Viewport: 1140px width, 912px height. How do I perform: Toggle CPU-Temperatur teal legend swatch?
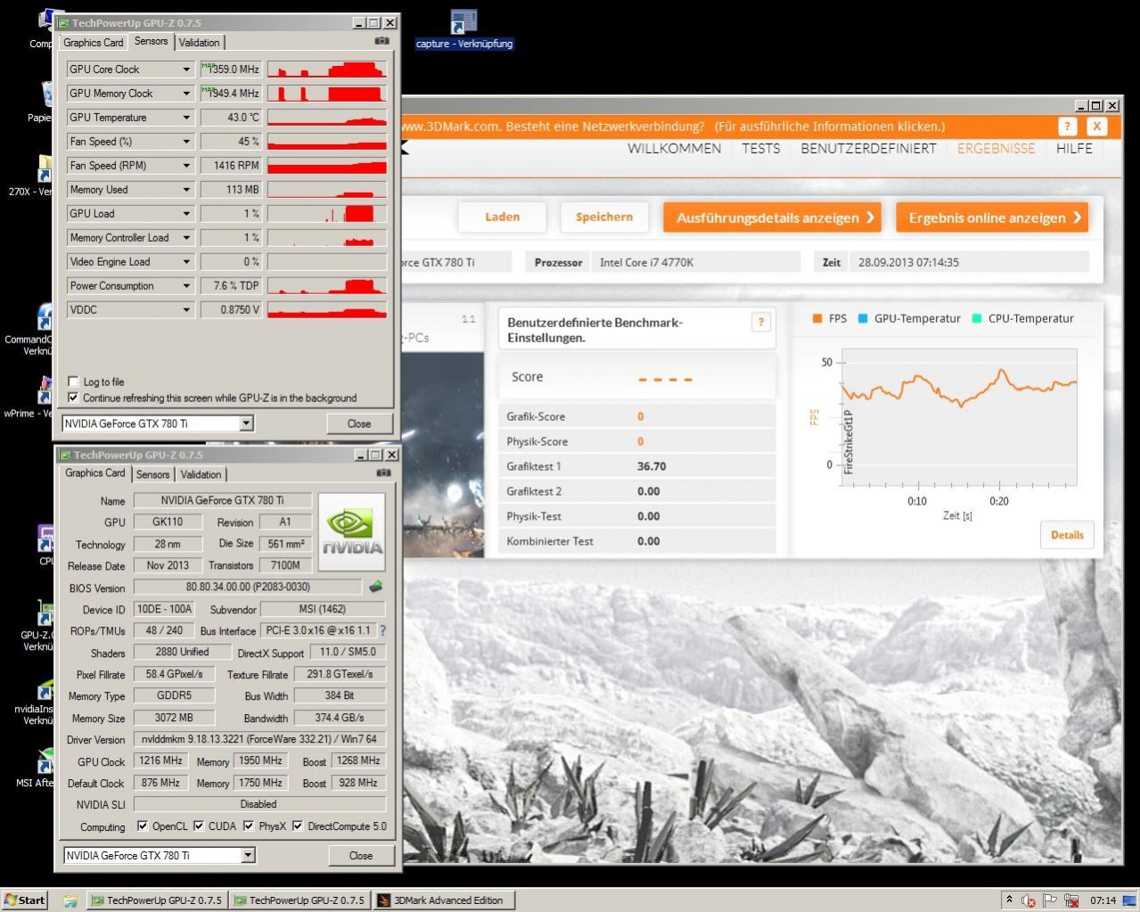click(x=976, y=318)
